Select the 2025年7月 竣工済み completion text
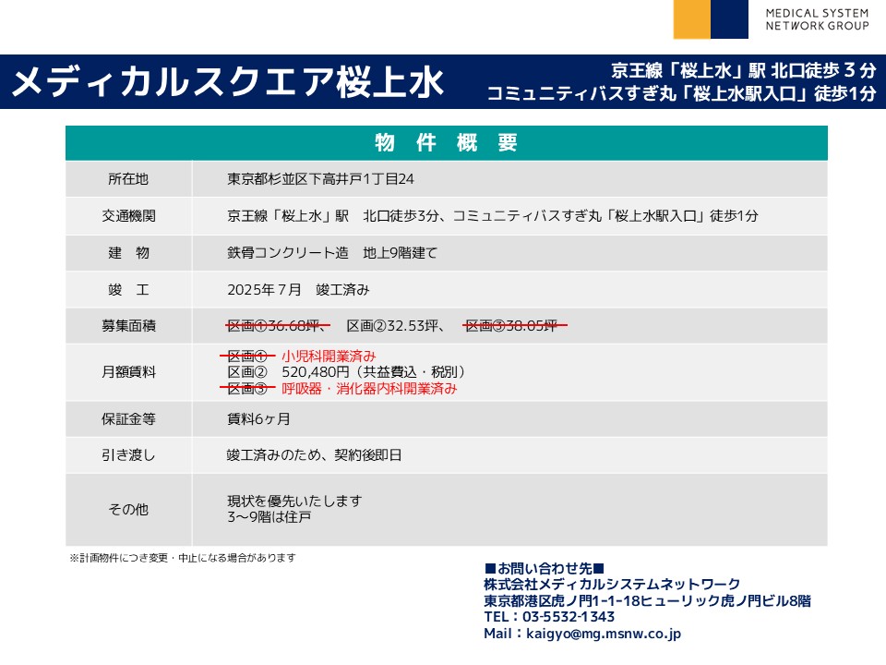The image size is (886, 665). 298,289
